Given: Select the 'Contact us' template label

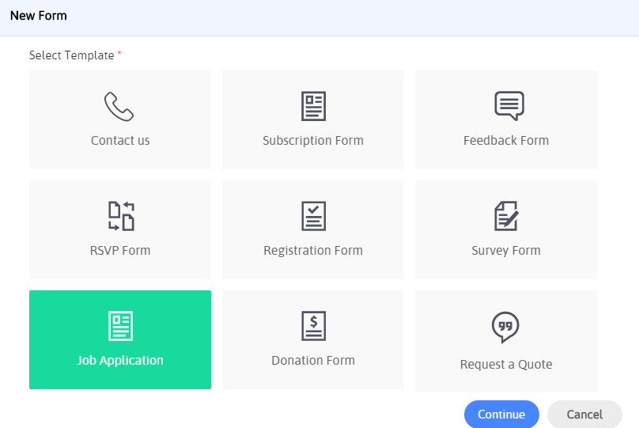Looking at the screenshot, I should pos(120,141).
